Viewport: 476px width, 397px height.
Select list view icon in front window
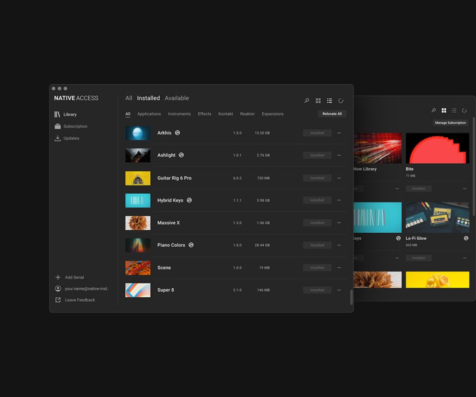(329, 101)
